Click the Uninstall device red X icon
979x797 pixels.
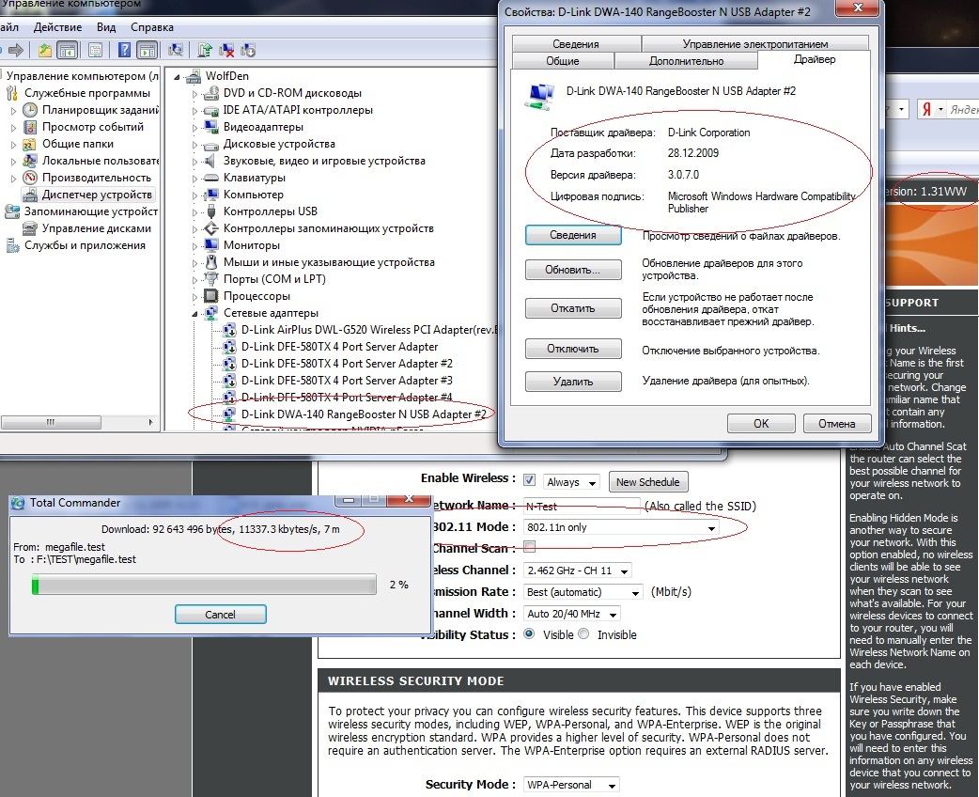click(226, 50)
